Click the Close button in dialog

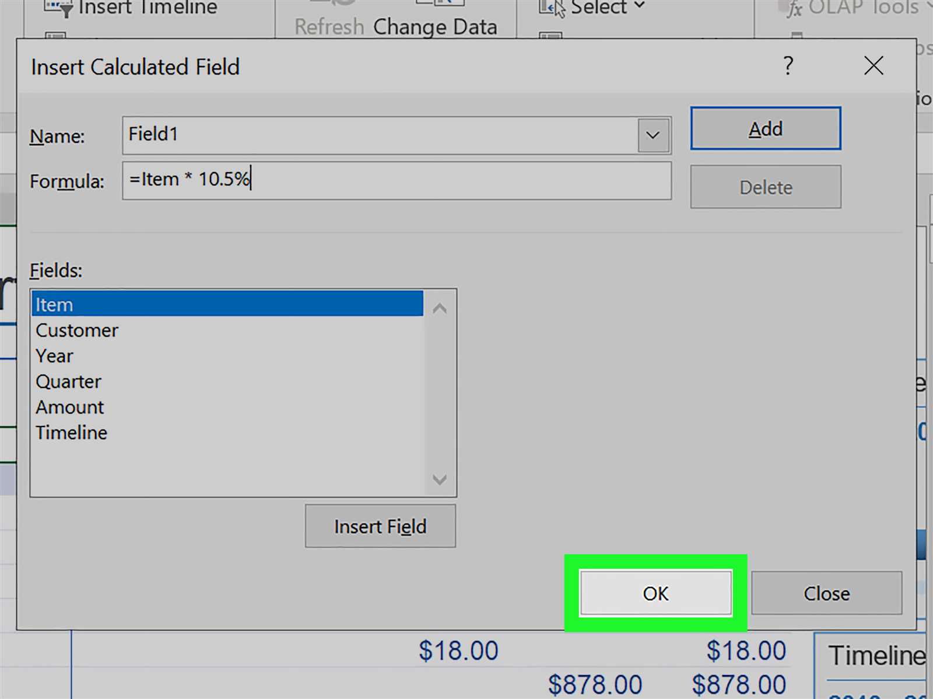(826, 593)
